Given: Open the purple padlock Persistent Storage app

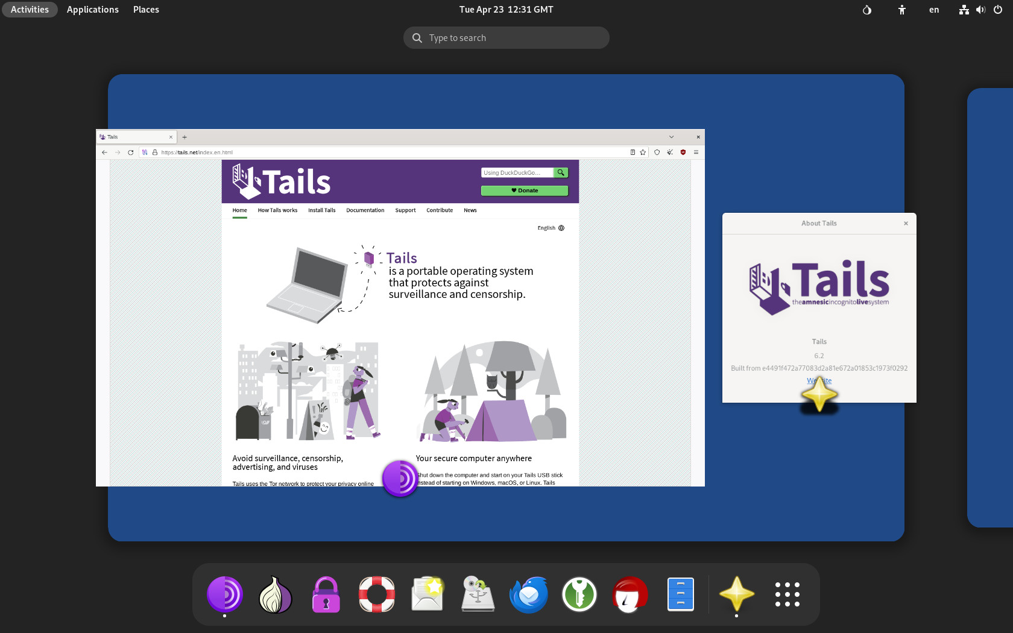Looking at the screenshot, I should (x=326, y=594).
